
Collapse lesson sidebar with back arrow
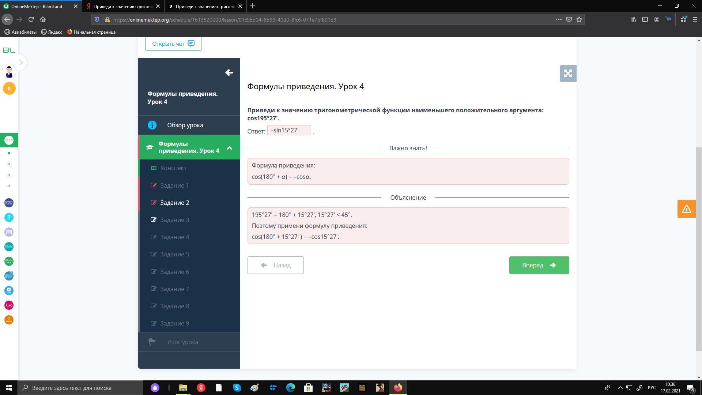tap(229, 72)
